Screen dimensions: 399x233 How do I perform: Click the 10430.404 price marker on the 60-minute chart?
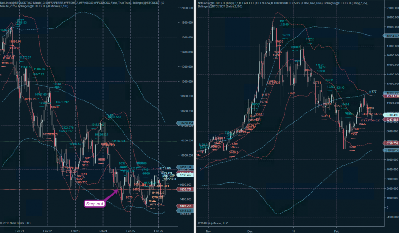click(185, 123)
